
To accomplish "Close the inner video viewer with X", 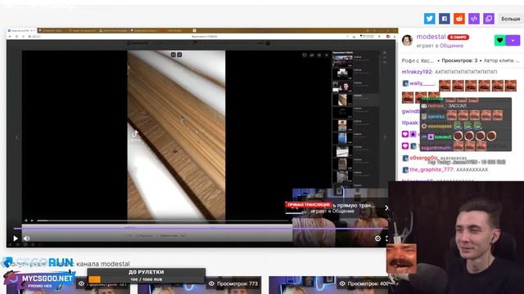I will pos(385,52).
